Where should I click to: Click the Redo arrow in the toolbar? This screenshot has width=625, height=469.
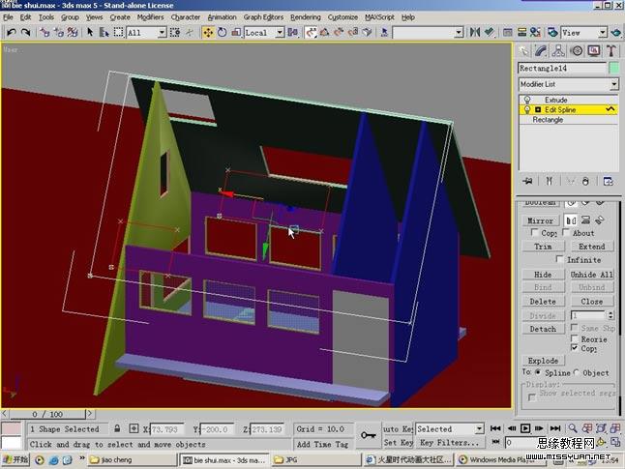25,32
